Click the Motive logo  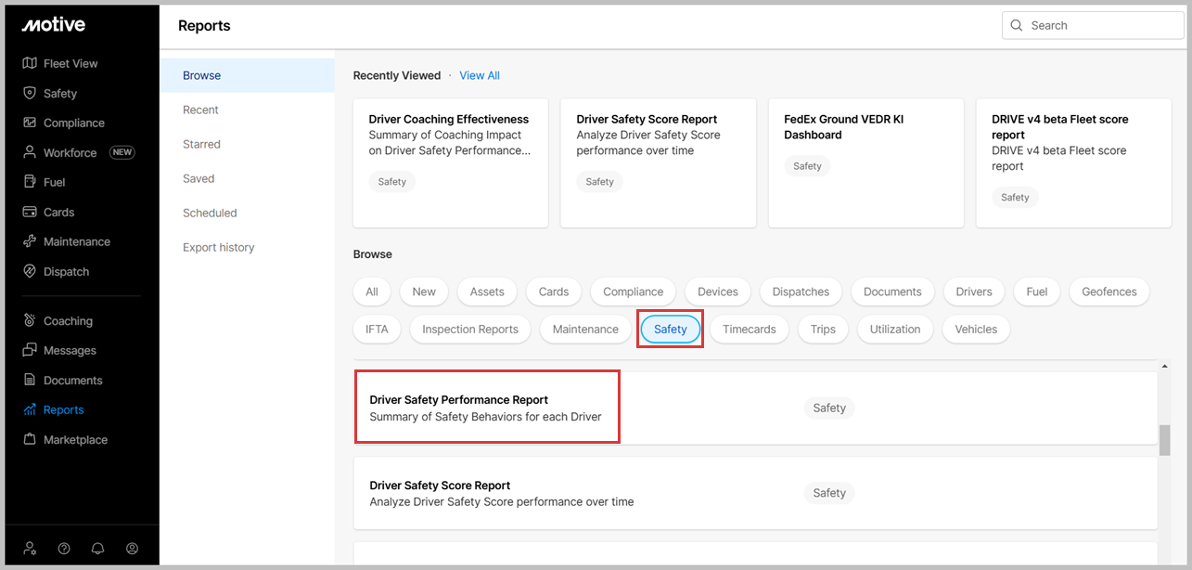click(x=53, y=25)
